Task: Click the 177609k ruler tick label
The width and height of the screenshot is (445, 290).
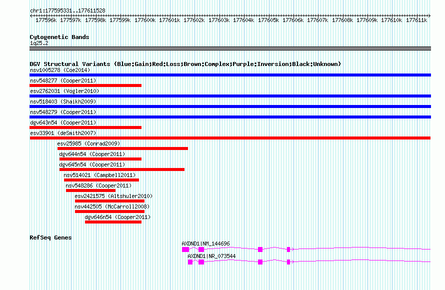Action: pos(367,20)
